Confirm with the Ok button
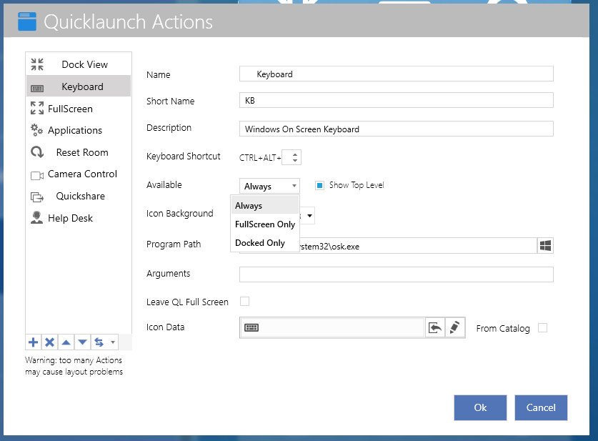This screenshot has height=441, width=598. click(480, 407)
